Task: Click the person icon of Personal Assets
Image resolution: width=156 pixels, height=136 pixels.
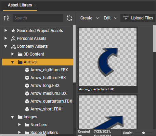Action: 13,39
